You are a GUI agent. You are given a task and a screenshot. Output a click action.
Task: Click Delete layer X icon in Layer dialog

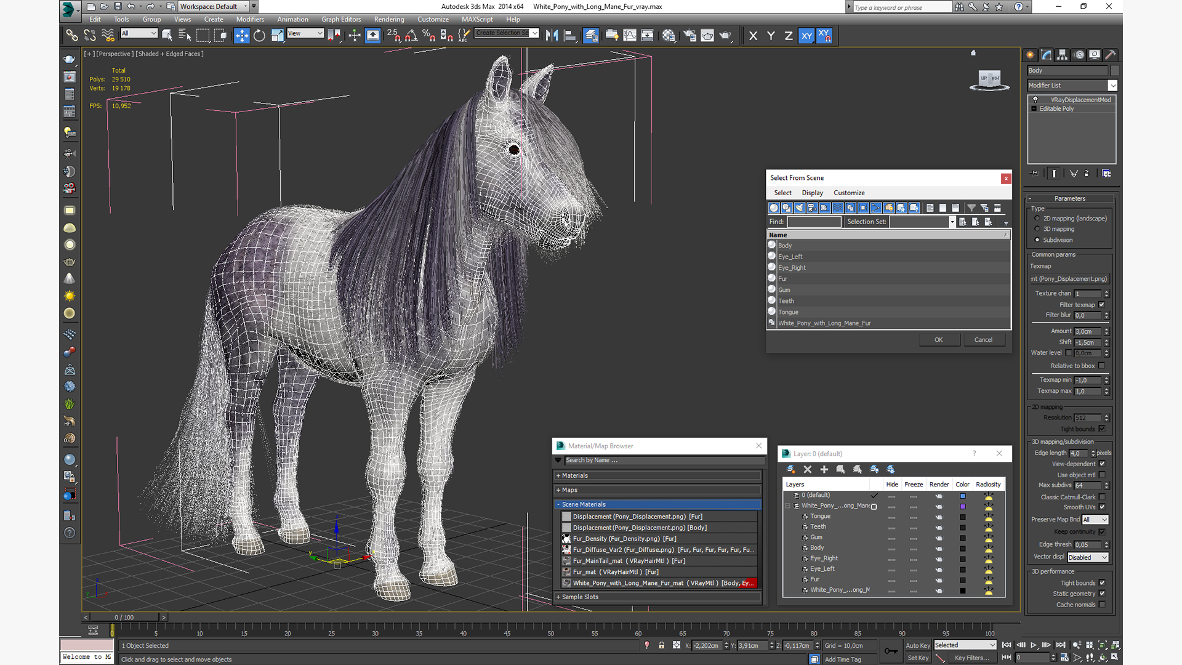(808, 469)
